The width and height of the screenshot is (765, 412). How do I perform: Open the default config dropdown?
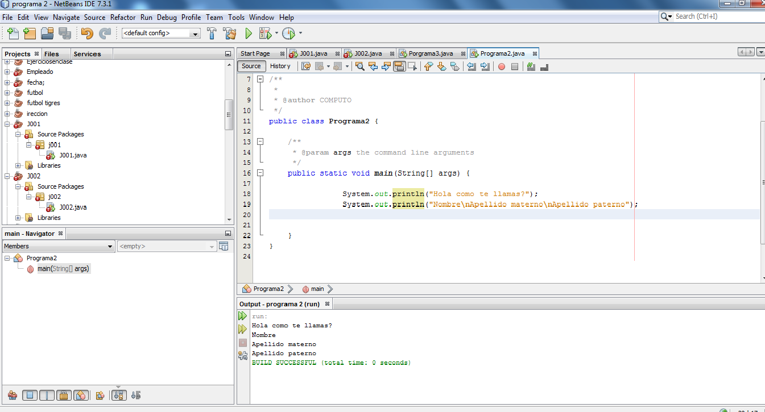(196, 34)
